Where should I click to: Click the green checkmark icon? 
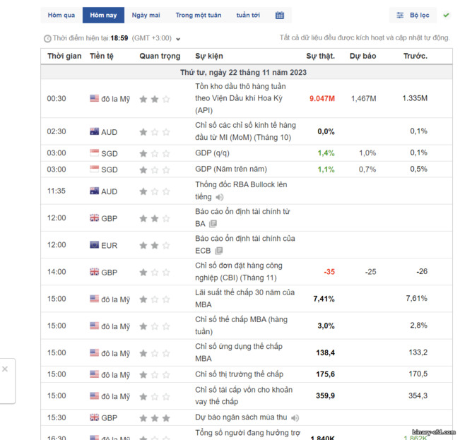[x=446, y=15]
